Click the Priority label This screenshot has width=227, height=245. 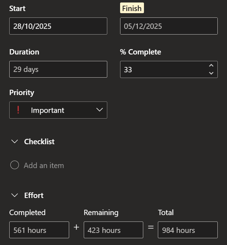tap(22, 93)
